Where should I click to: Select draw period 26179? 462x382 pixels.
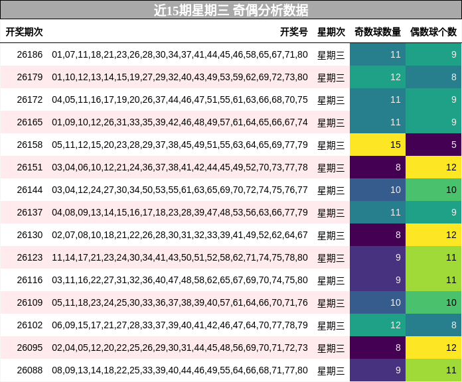click(x=29, y=77)
